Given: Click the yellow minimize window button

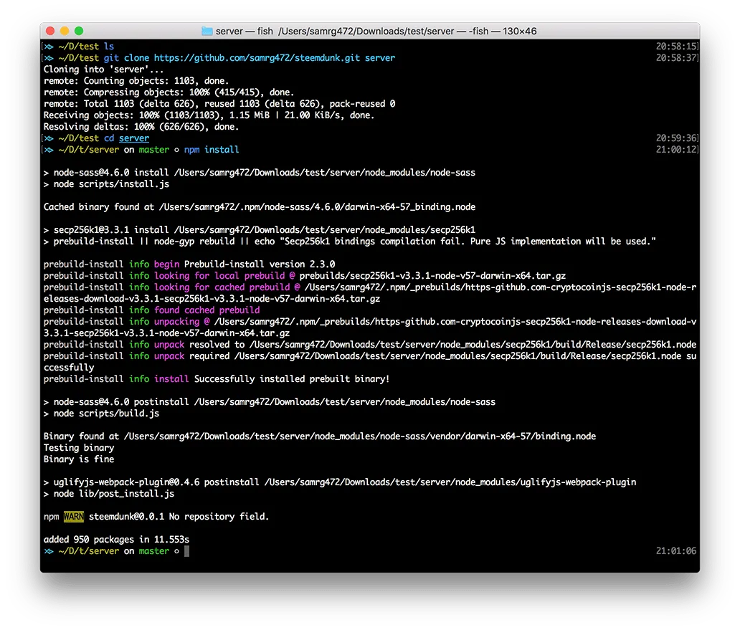Looking at the screenshot, I should [x=65, y=31].
